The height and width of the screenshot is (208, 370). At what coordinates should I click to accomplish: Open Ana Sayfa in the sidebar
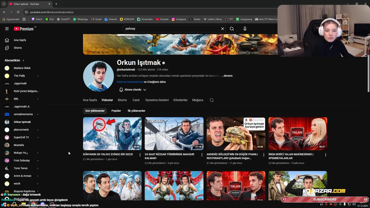tap(20, 40)
